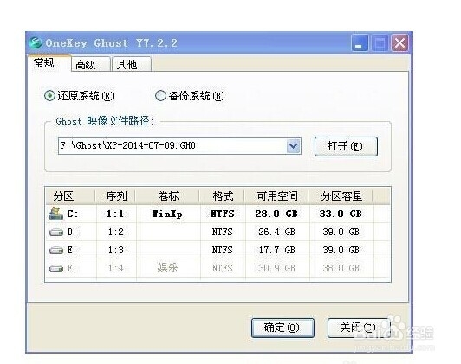The width and height of the screenshot is (461, 364).
Task: Click NTFS format in the E: row
Action: (222, 250)
